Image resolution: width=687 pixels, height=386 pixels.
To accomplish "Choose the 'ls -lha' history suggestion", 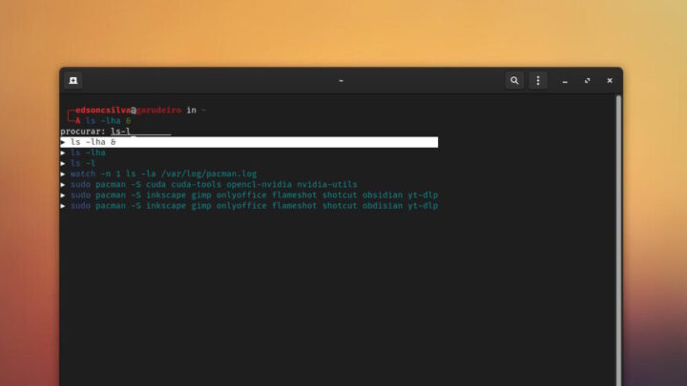I will 88,152.
